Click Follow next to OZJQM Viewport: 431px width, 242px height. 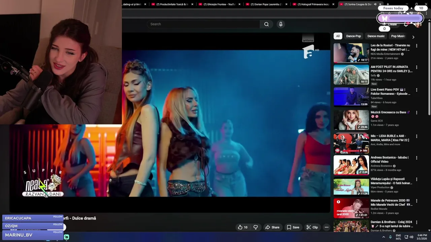pos(58,225)
